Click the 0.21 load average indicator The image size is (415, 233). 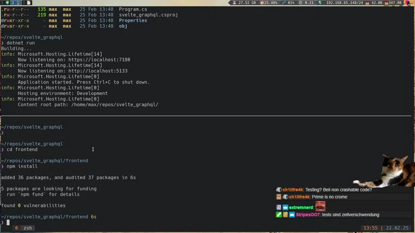308,3
